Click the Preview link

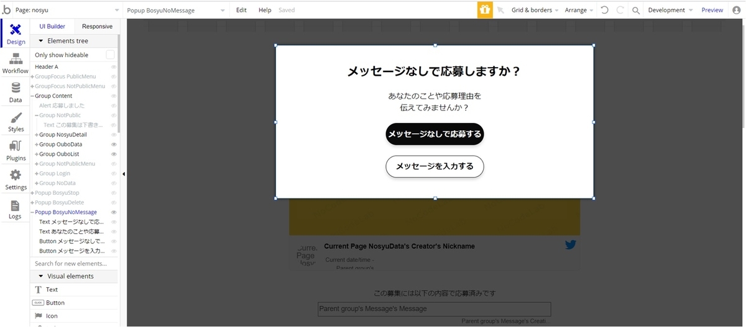[x=712, y=10]
